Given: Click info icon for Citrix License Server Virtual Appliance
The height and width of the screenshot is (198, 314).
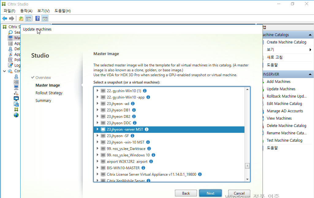Looking at the screenshot, I should (x=200, y=174).
